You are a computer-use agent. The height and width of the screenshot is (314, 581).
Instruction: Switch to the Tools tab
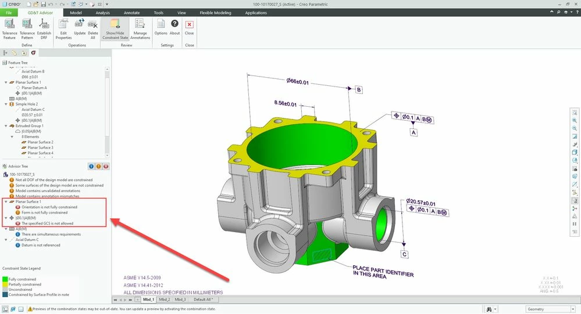click(159, 13)
